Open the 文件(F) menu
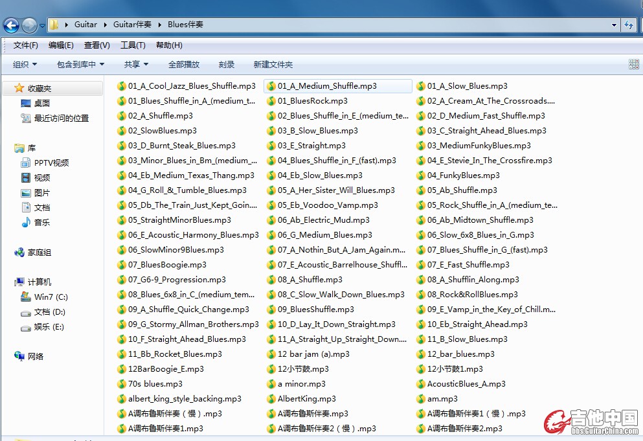643x441 pixels. pos(26,45)
